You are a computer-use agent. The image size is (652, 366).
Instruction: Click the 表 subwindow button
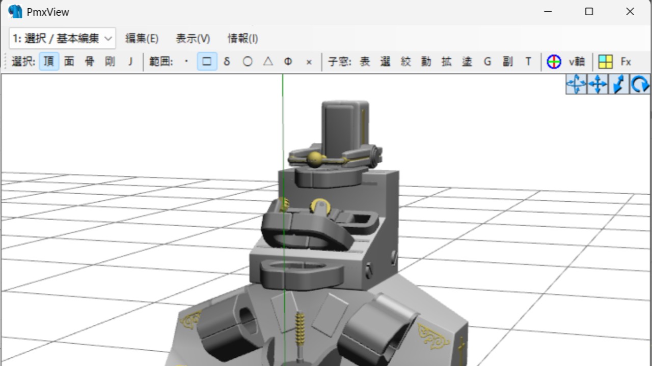click(365, 61)
